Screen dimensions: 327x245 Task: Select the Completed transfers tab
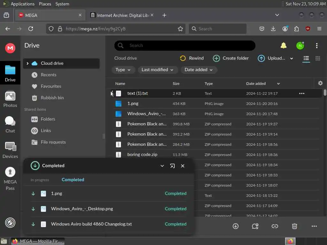pos(73,180)
